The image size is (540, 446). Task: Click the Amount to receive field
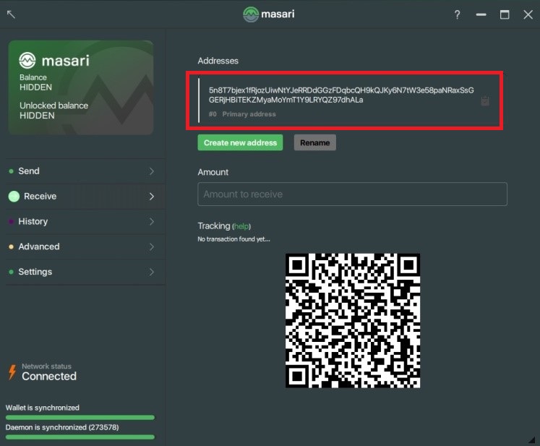coord(352,194)
